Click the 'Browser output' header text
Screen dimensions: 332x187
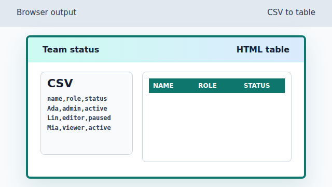coord(46,12)
